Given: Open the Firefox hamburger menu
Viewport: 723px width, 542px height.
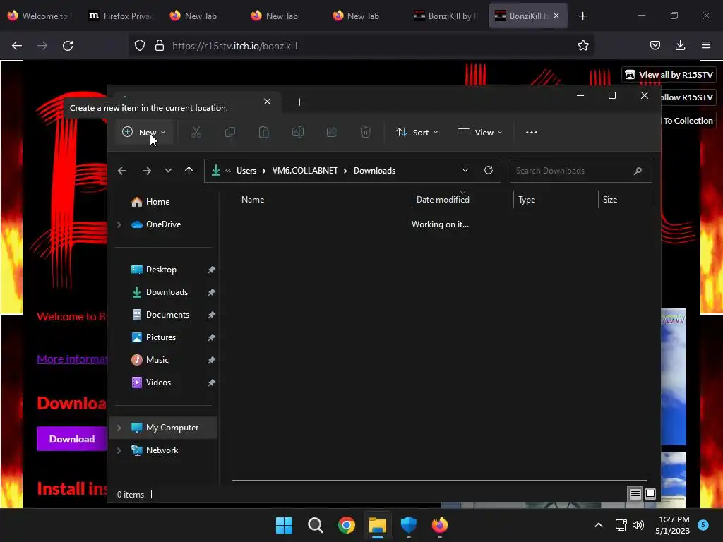Looking at the screenshot, I should [x=705, y=45].
